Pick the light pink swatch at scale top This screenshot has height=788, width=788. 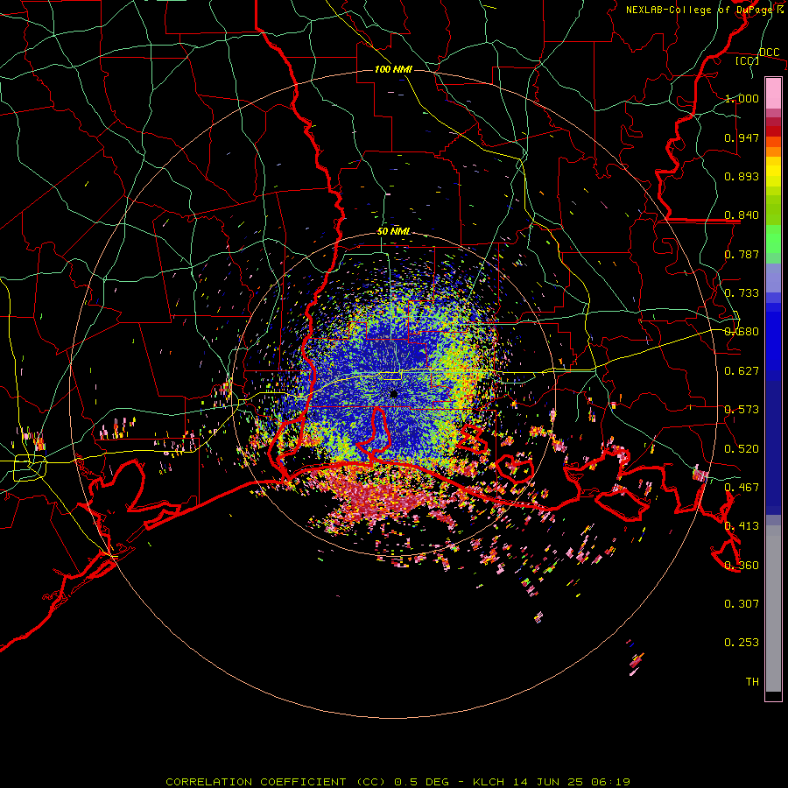[773, 94]
